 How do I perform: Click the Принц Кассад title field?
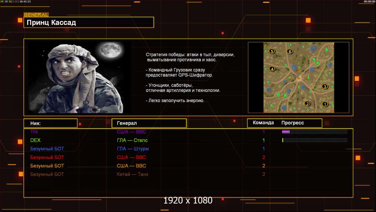tap(89, 23)
